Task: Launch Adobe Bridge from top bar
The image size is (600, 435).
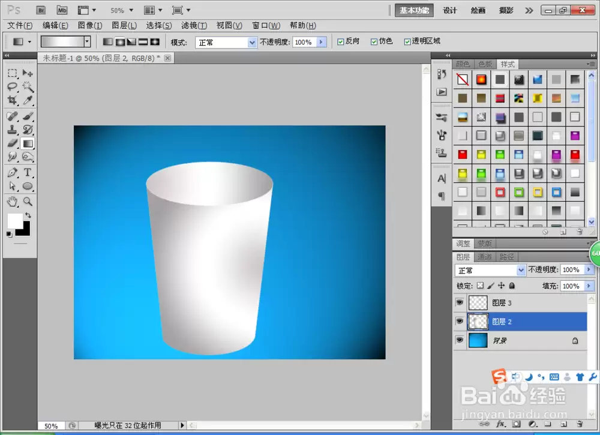Action: pos(41,10)
